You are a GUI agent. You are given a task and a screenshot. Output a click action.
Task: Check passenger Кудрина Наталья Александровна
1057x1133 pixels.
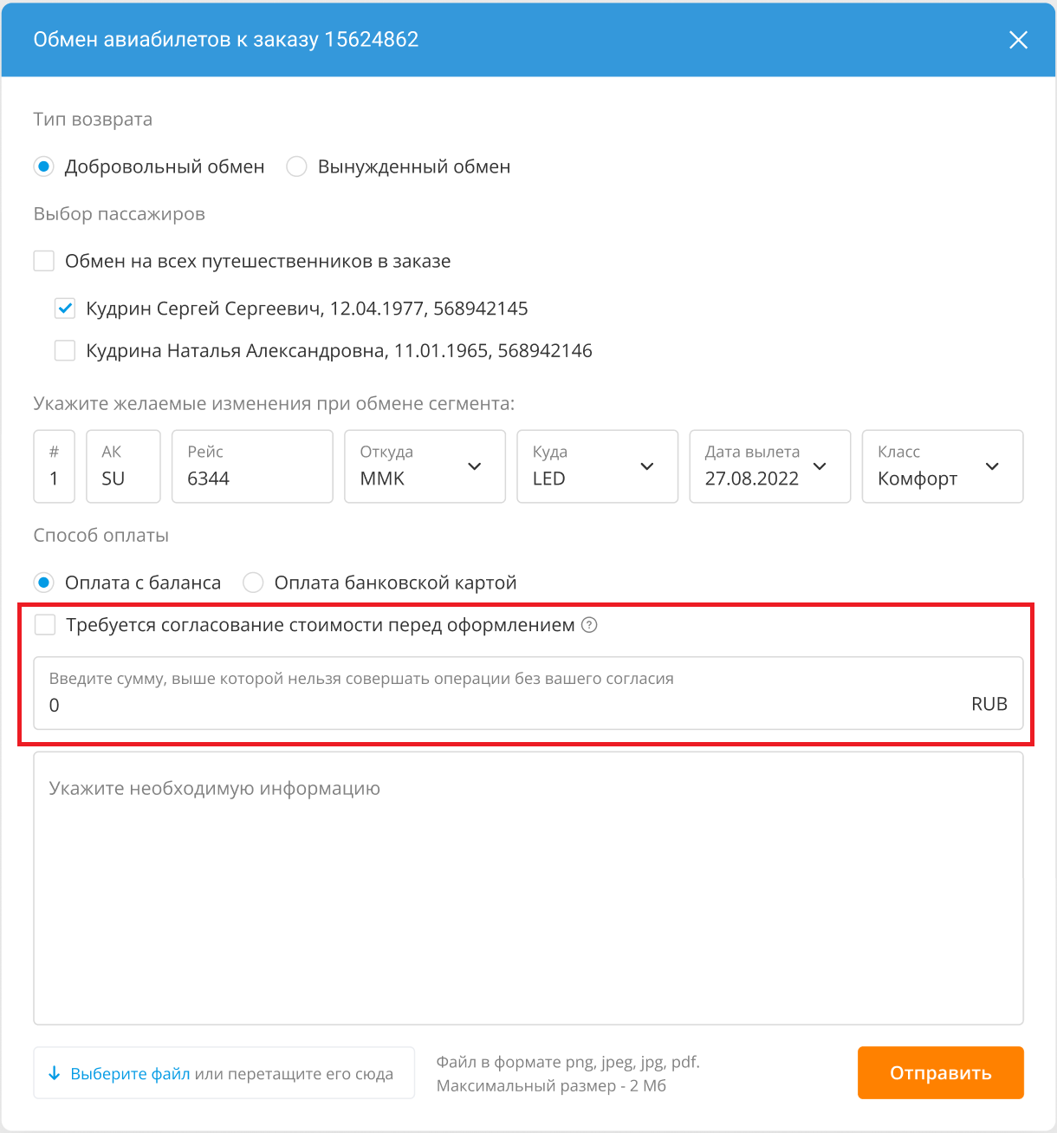pyautogui.click(x=65, y=350)
